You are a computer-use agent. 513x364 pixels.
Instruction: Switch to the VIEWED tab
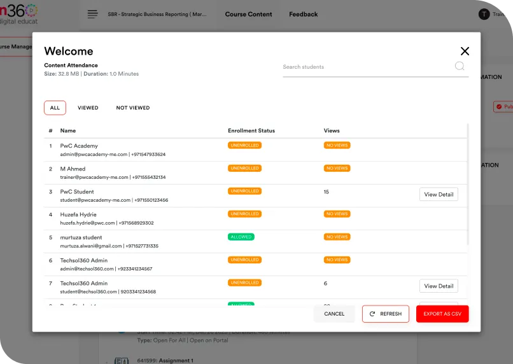pos(88,108)
